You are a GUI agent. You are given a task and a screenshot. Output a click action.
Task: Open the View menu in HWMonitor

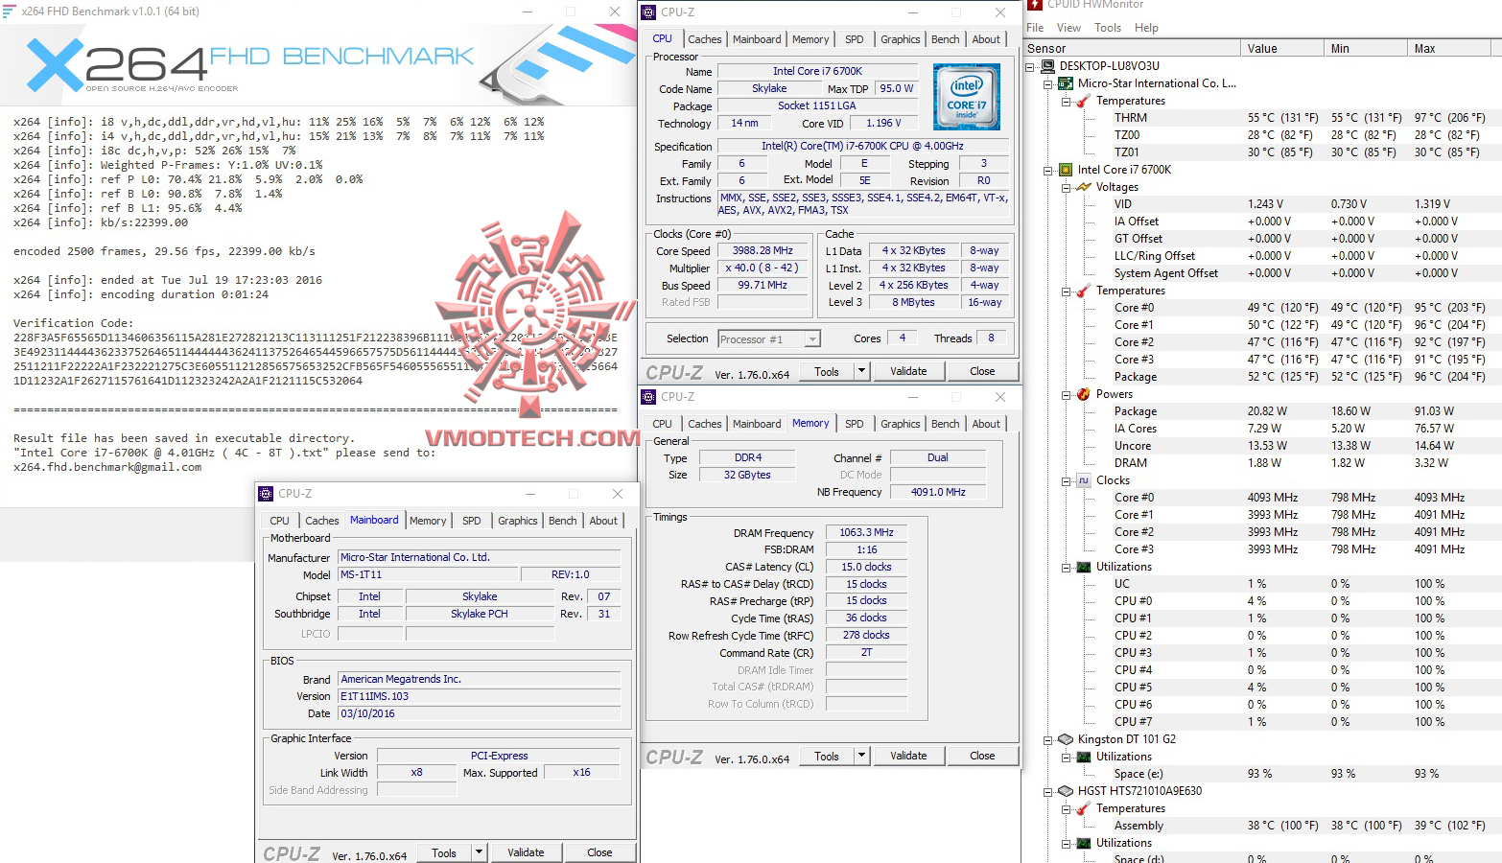tap(1068, 27)
